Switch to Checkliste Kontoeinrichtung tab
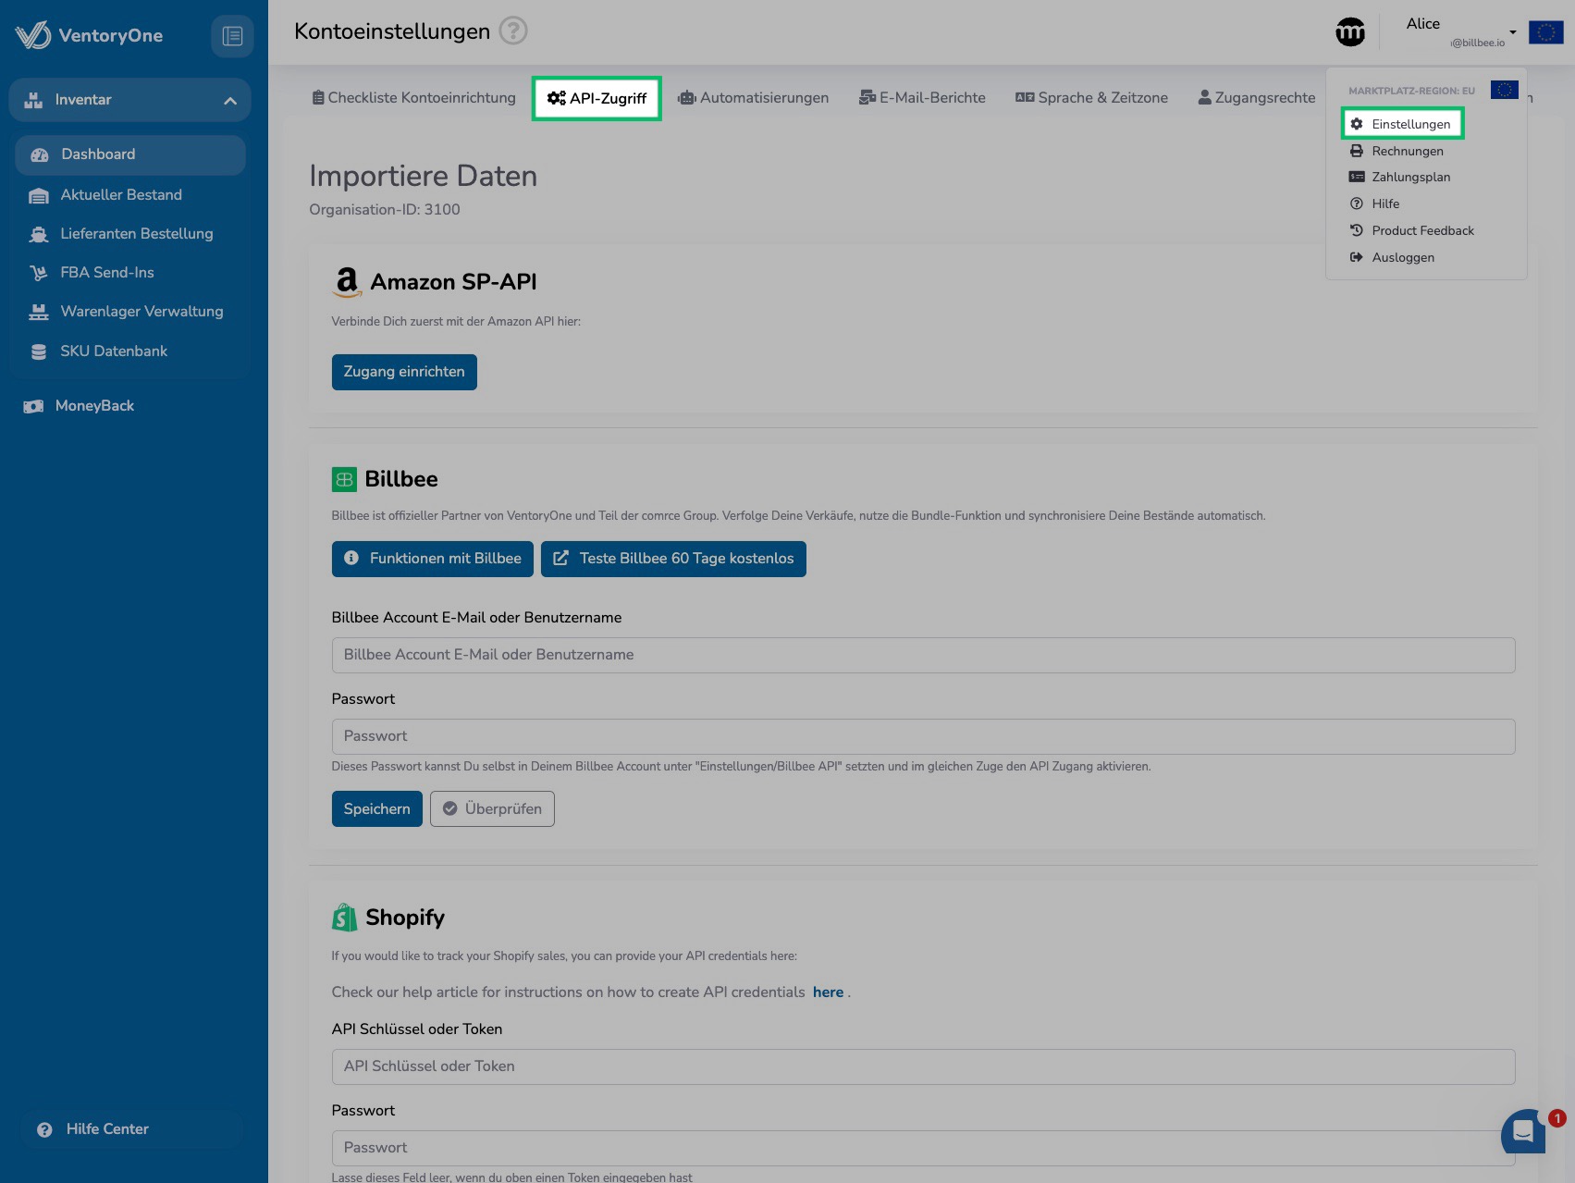 [413, 98]
